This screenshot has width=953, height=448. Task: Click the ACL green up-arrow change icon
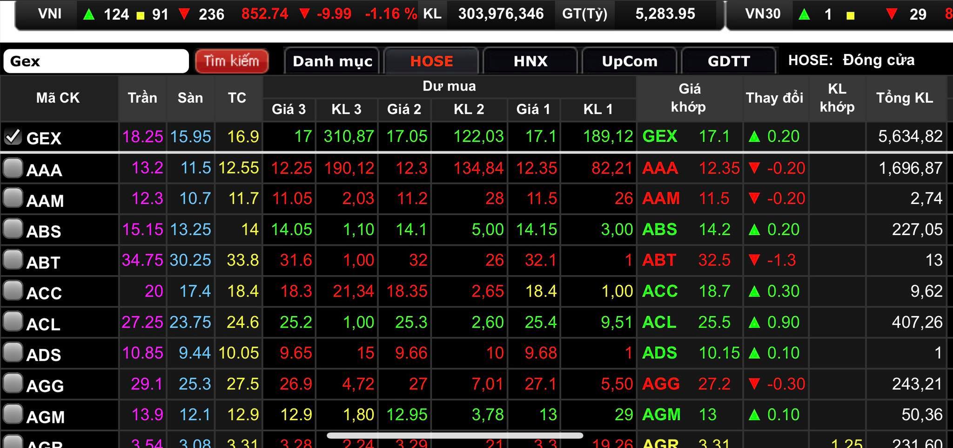point(755,322)
